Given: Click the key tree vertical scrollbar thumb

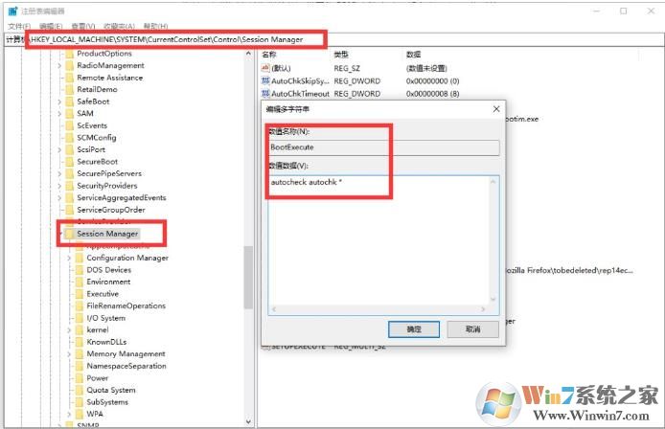Looking at the screenshot, I should click(x=248, y=278).
